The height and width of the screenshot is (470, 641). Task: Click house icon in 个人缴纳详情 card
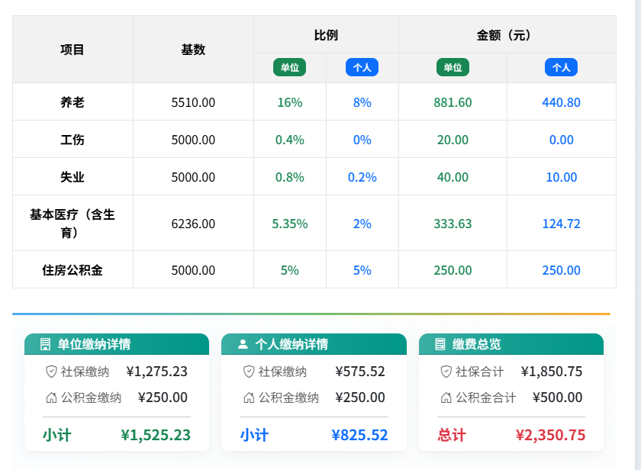(249, 398)
